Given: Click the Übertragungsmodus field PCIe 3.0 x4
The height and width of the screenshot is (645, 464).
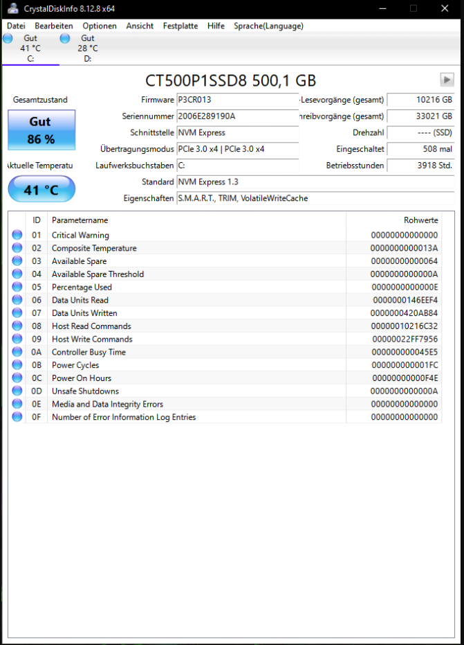Looking at the screenshot, I should (238, 149).
